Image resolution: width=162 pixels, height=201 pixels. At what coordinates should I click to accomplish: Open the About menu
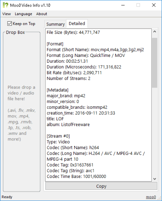(42, 14)
